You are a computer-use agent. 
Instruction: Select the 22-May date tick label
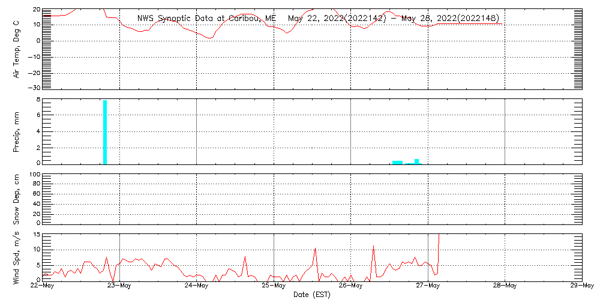43,286
